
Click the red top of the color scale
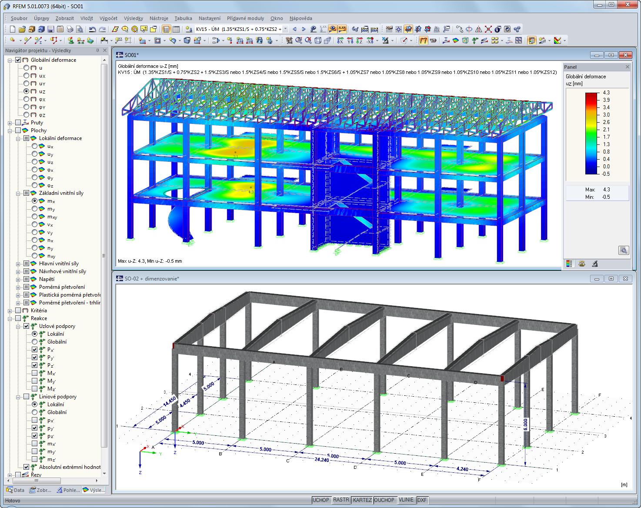coord(591,97)
